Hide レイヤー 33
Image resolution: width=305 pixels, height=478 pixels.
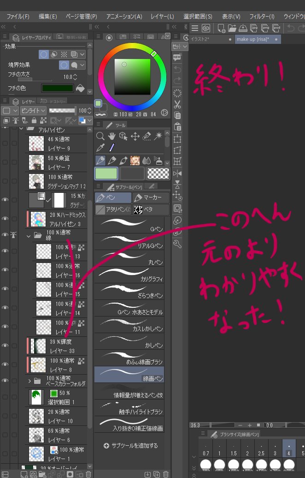[x=5, y=346]
